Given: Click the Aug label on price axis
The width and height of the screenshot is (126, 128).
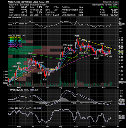Looking at the screenshot, I should [x=61, y=88].
